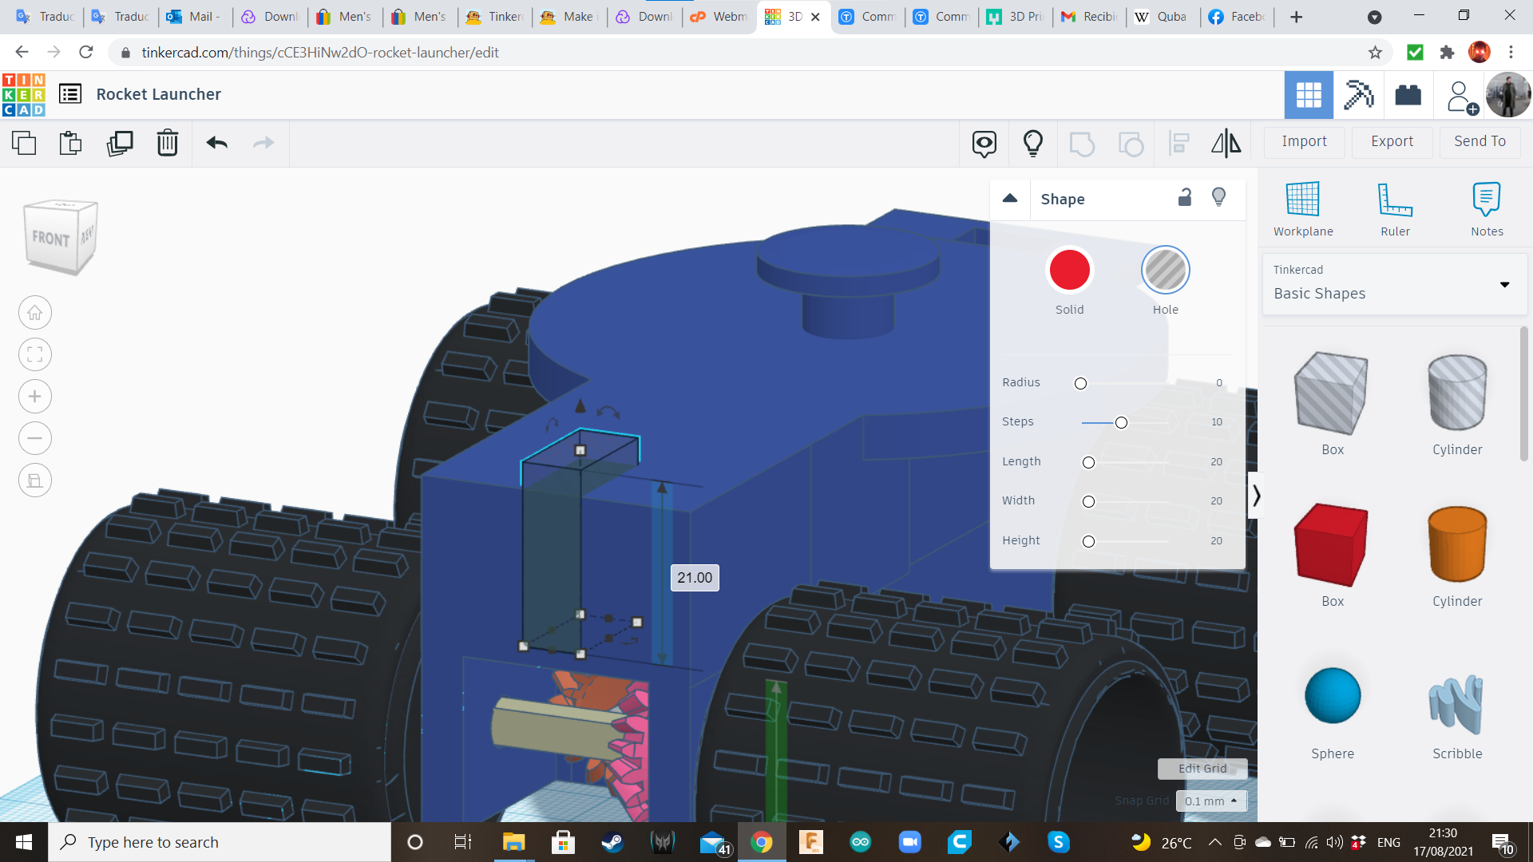This screenshot has width=1533, height=862.
Task: Toggle the shape lock icon
Action: pyautogui.click(x=1185, y=198)
